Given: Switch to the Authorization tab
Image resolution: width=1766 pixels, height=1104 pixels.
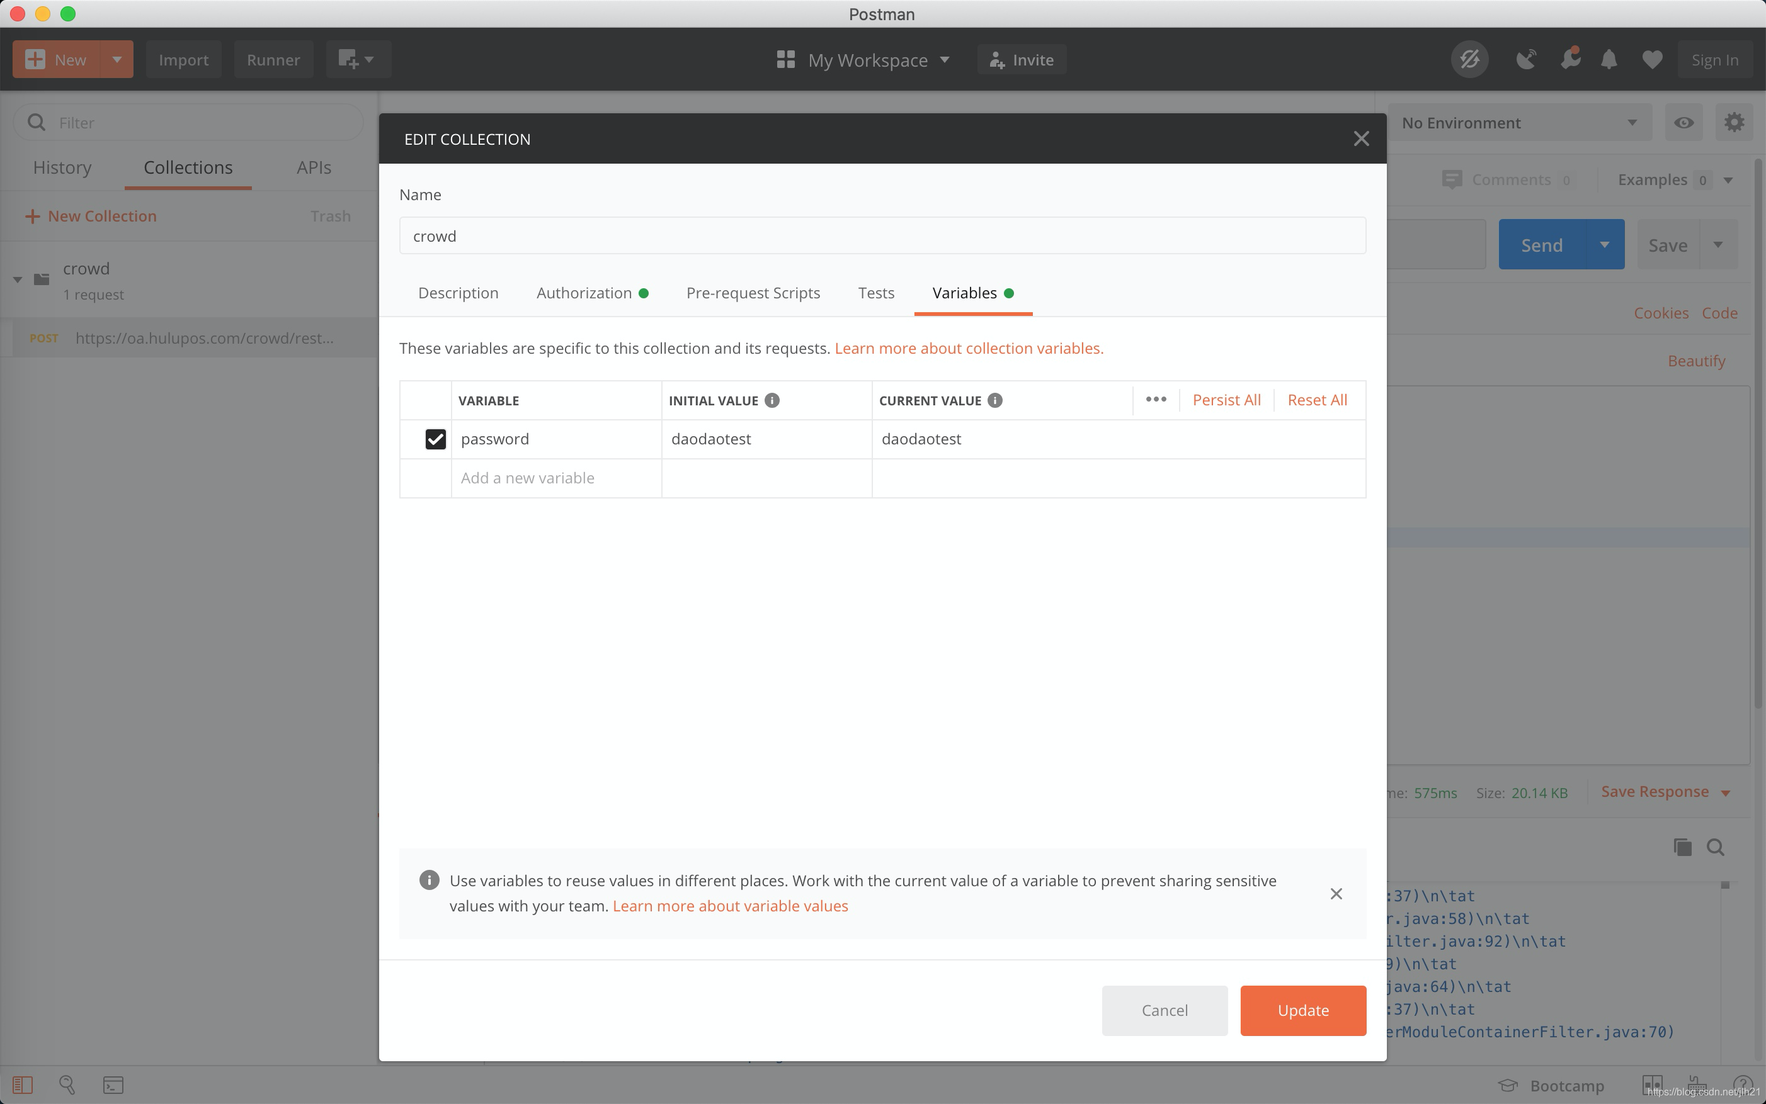Looking at the screenshot, I should 592,293.
